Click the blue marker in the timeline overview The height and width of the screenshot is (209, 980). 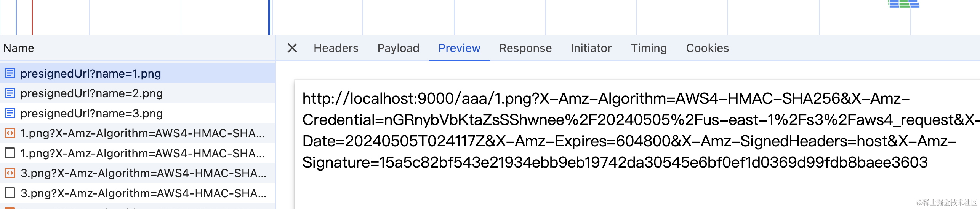[269, 17]
